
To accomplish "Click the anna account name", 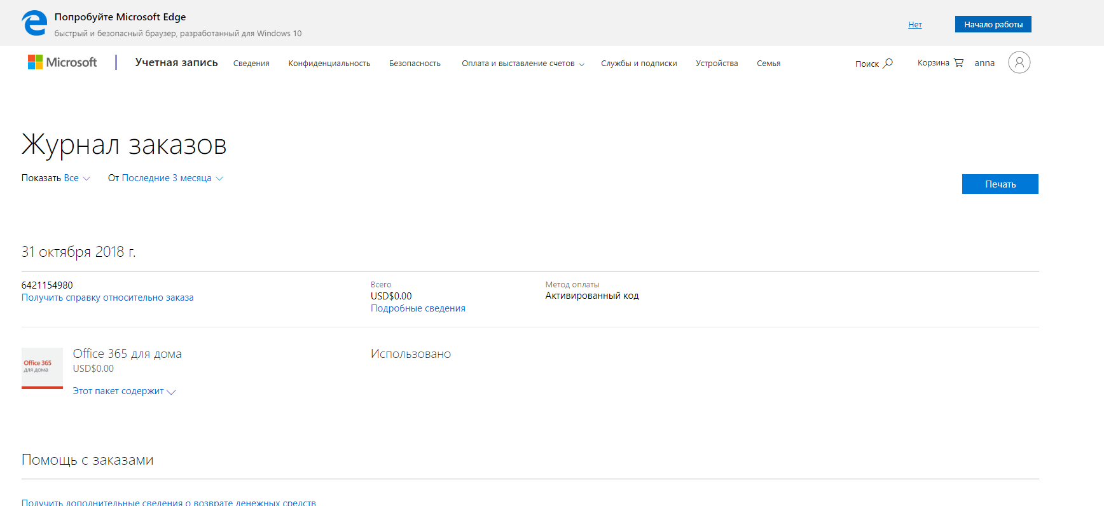I will pyautogui.click(x=984, y=63).
